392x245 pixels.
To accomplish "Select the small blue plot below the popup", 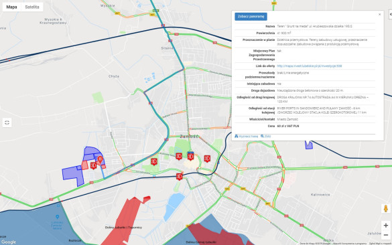I will point(308,145).
